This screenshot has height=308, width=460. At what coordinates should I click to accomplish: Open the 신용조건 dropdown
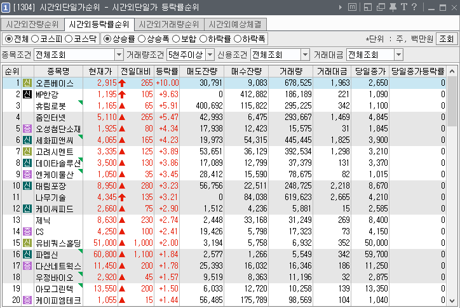[x=306, y=55]
